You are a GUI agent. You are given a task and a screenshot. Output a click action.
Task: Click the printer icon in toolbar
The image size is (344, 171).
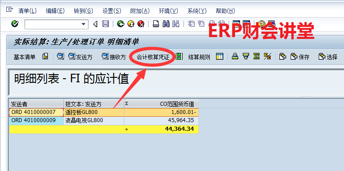(156, 24)
